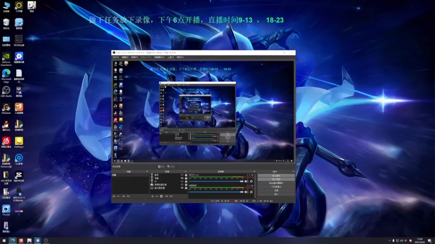
Task: Open Mic/Aux channel settings gear
Action: [x=251, y=182]
